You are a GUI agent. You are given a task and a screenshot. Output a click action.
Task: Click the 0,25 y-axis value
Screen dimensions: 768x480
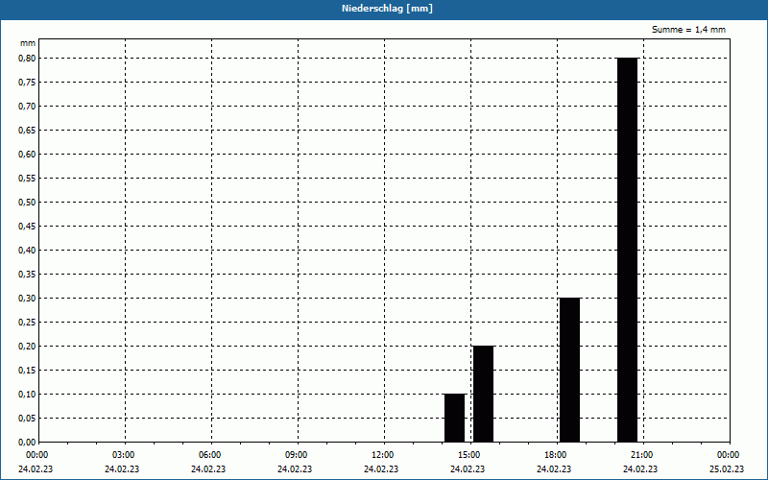(x=27, y=323)
